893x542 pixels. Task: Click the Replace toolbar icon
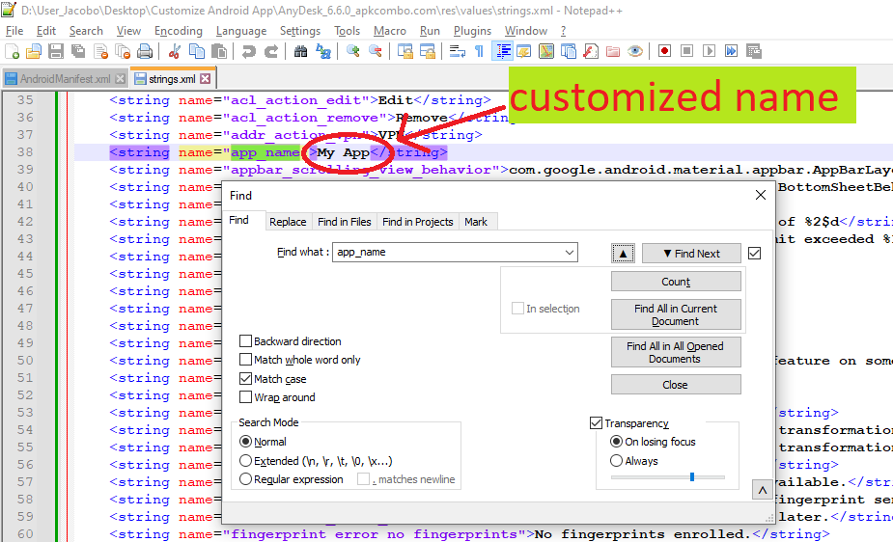[x=322, y=51]
